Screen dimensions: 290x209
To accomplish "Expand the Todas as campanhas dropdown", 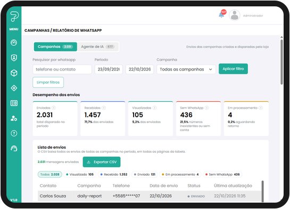I will pos(186,69).
